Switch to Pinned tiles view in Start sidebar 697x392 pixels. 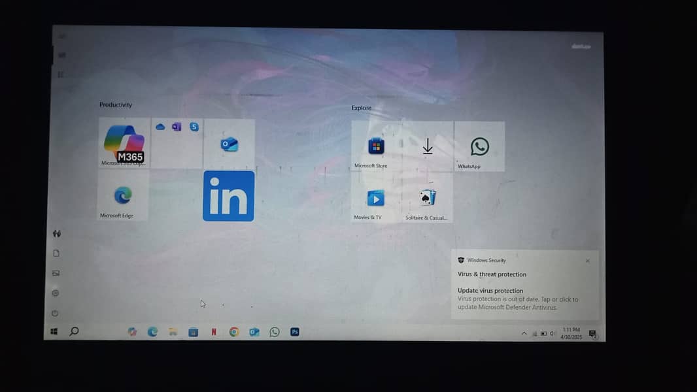click(61, 55)
